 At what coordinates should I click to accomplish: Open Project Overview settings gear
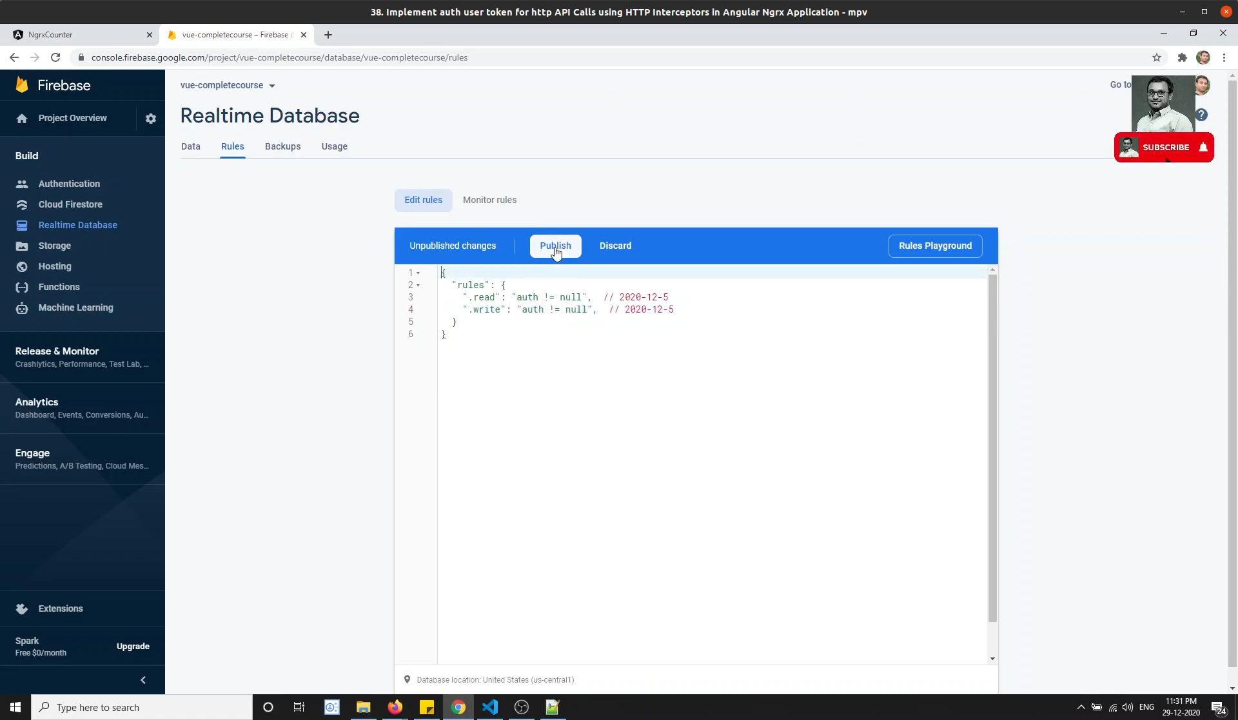[151, 118]
